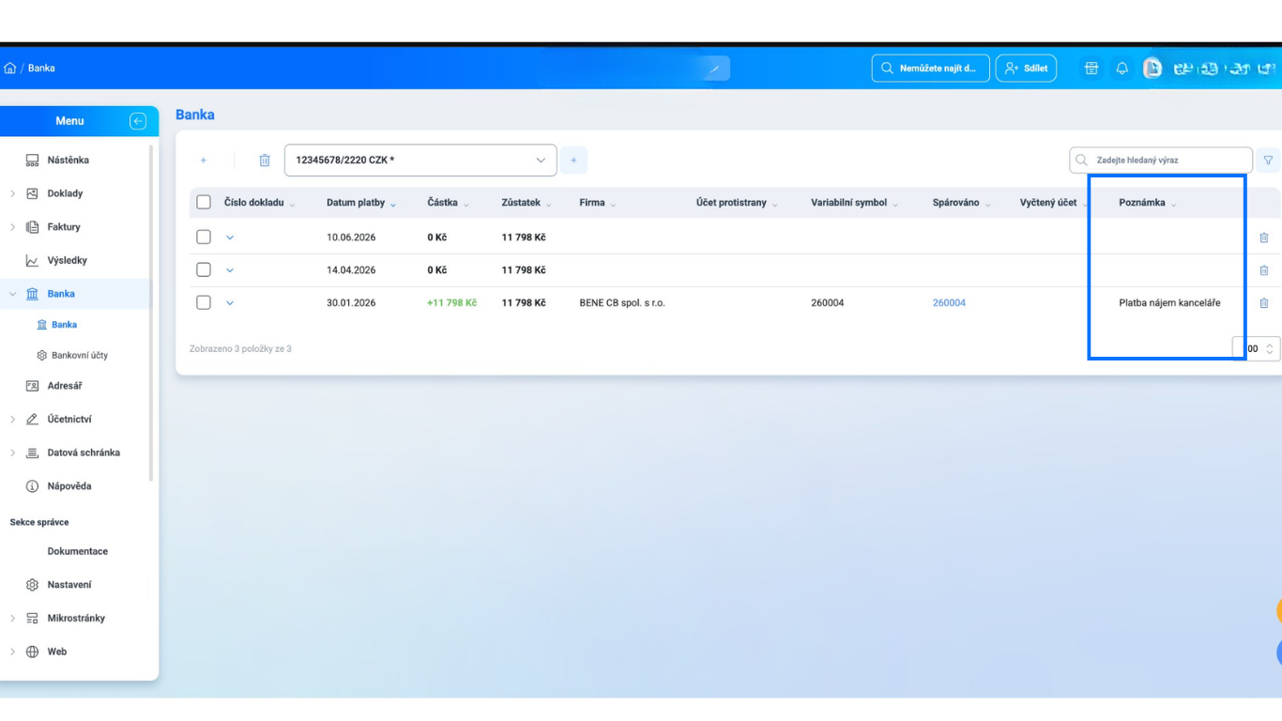
Task: Expand Web in the sidebar
Action: (x=12, y=652)
